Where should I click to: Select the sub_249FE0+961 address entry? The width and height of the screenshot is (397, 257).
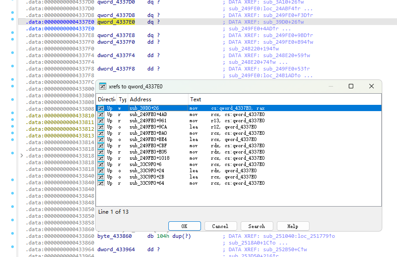[148, 121]
